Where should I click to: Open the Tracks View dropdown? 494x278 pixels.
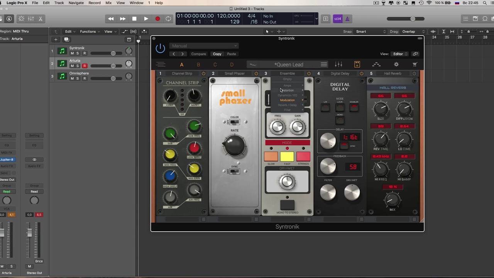pos(110,32)
